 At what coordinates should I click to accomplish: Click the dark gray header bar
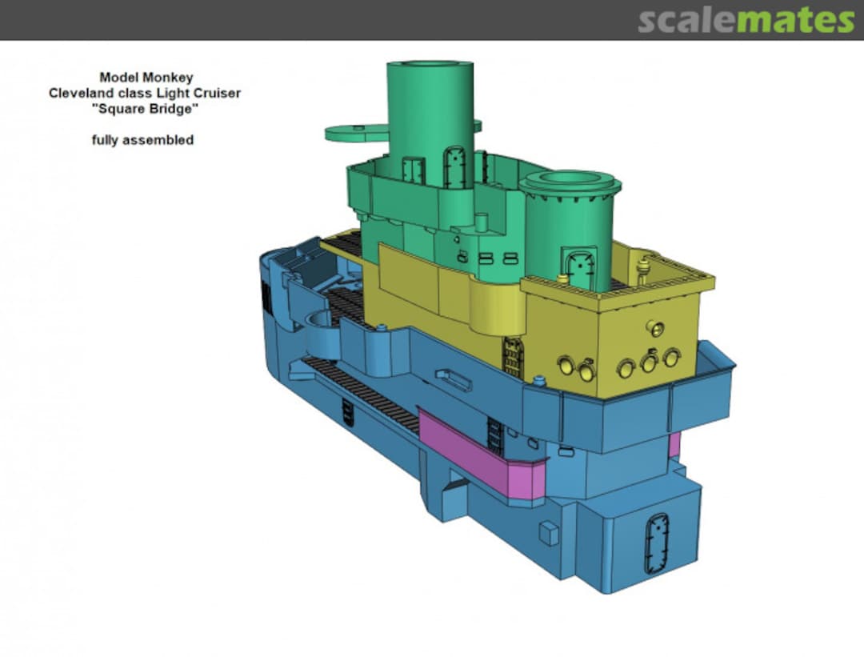320,20
